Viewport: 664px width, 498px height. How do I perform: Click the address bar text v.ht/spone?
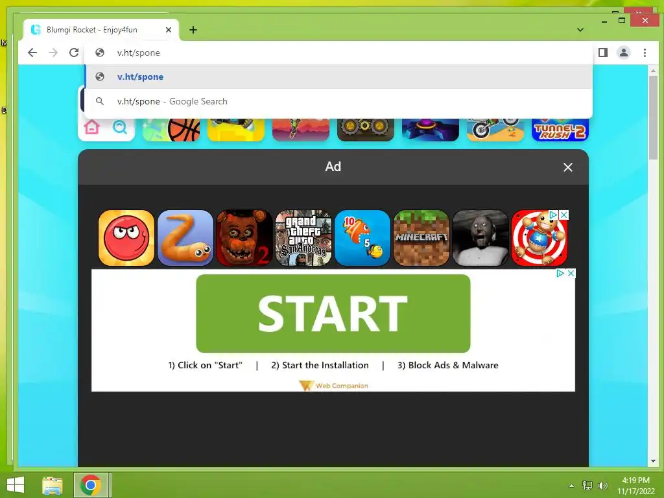tap(139, 53)
